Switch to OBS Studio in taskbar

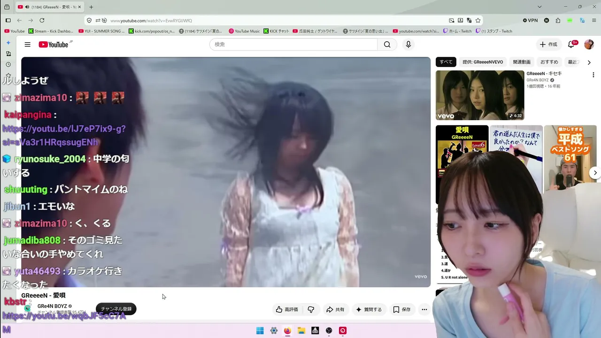[x=329, y=330]
